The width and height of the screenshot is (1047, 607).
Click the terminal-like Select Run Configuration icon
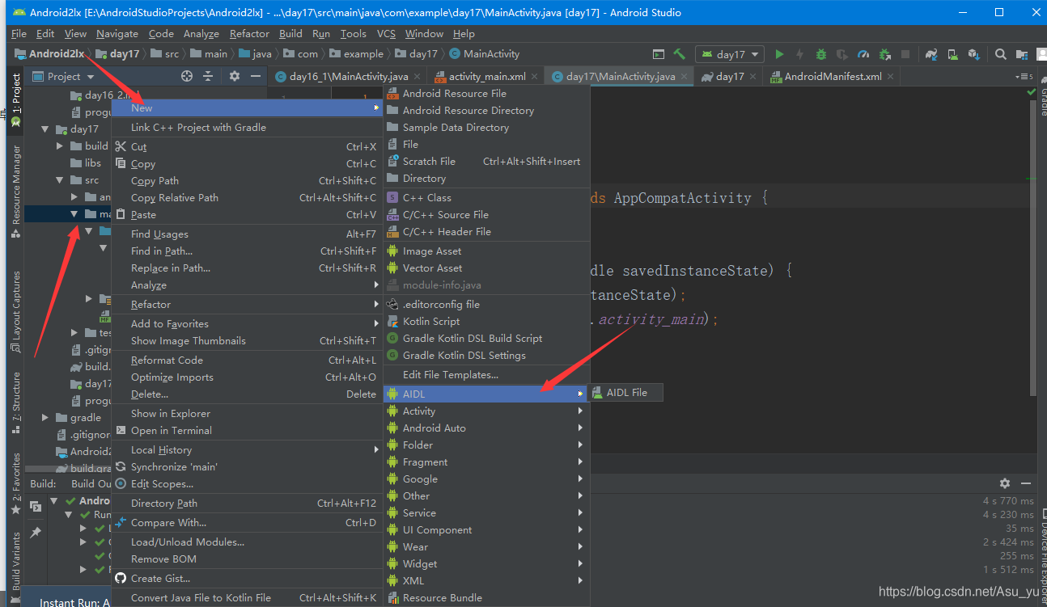pos(659,54)
